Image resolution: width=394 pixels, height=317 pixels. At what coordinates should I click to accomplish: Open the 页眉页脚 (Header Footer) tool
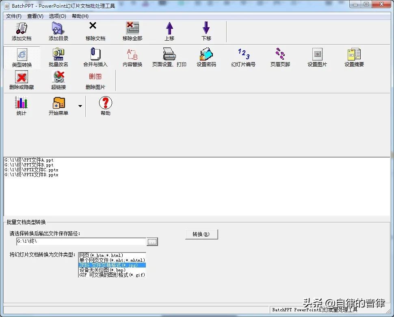280,58
